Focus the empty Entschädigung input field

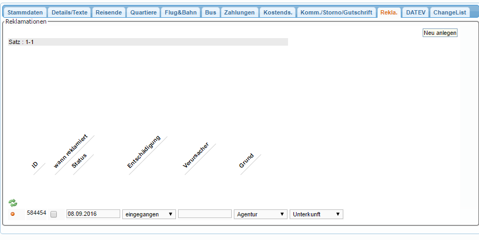204,214
